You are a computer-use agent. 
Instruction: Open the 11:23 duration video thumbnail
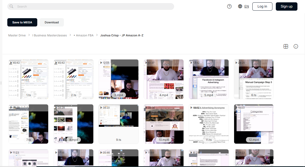(x=28, y=158)
